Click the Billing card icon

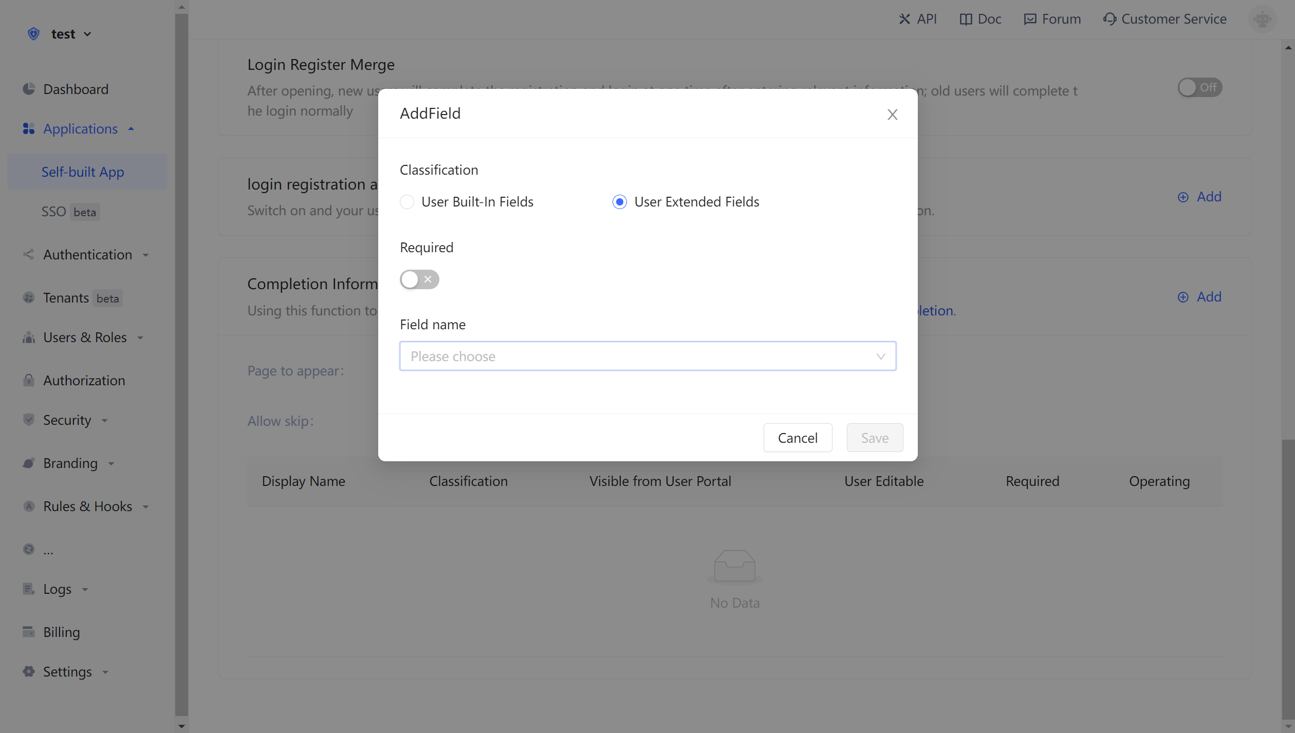pos(29,632)
